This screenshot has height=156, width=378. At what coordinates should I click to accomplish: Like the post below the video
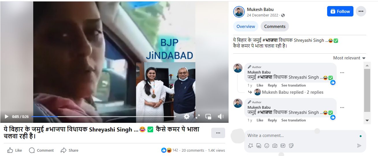[15, 150]
